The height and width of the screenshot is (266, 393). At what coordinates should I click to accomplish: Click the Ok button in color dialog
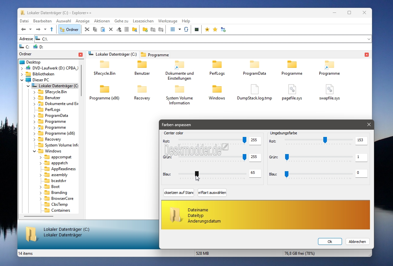[330, 241]
